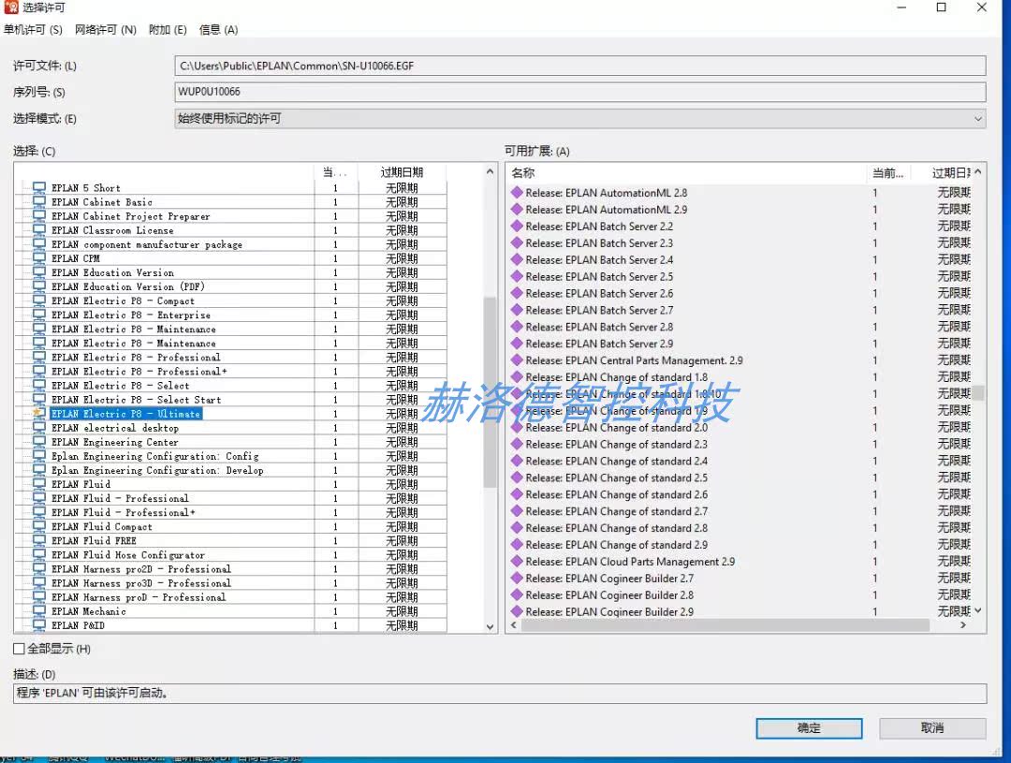Screen dimensions: 1011x763
Task: Enable the 全部显示 (H) checkbox
Action: coord(20,649)
